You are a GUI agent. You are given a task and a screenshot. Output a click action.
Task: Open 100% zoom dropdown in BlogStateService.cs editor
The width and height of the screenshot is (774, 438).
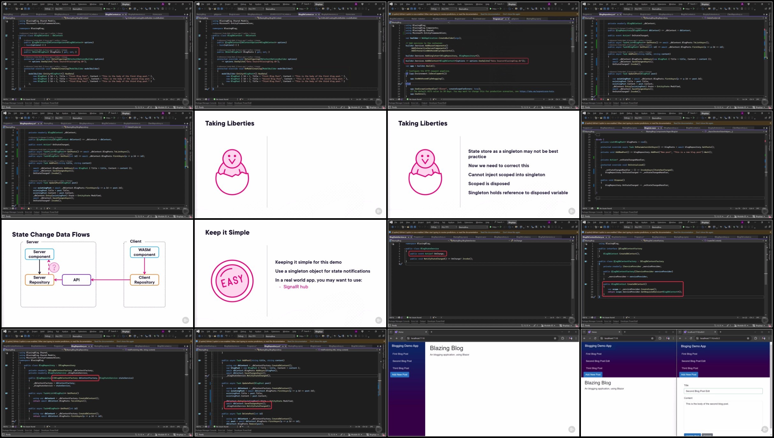(393, 317)
